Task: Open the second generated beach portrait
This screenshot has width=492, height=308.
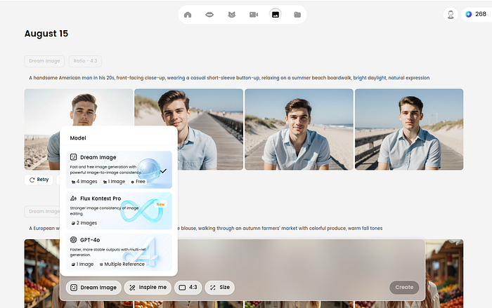Action: pos(189,129)
